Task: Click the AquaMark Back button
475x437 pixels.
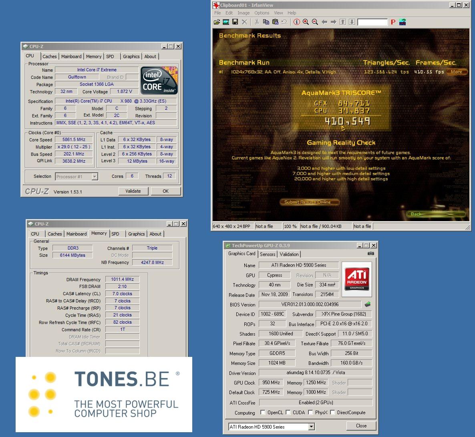Action: (x=436, y=214)
